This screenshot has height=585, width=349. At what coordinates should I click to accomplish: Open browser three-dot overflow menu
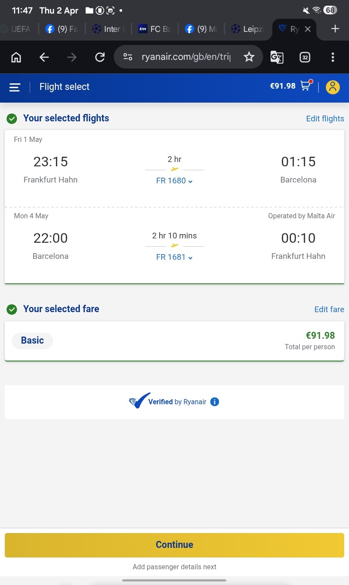(333, 57)
